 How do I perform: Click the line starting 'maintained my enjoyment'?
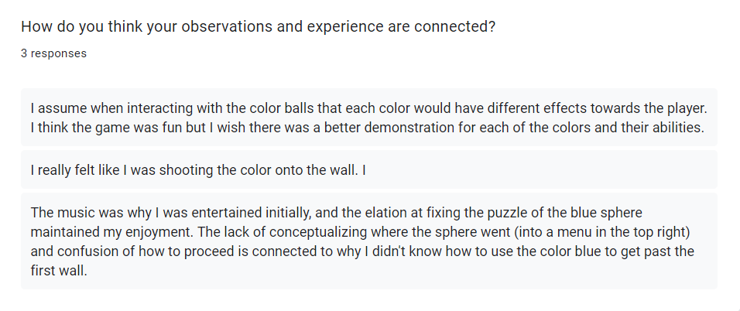(361, 232)
